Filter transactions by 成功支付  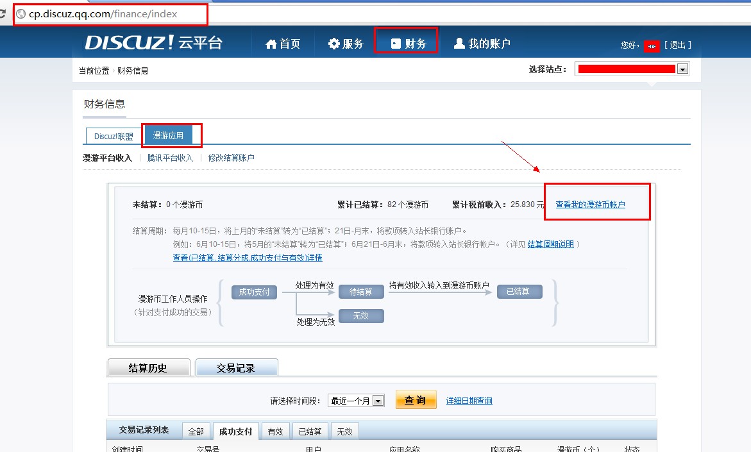point(235,431)
